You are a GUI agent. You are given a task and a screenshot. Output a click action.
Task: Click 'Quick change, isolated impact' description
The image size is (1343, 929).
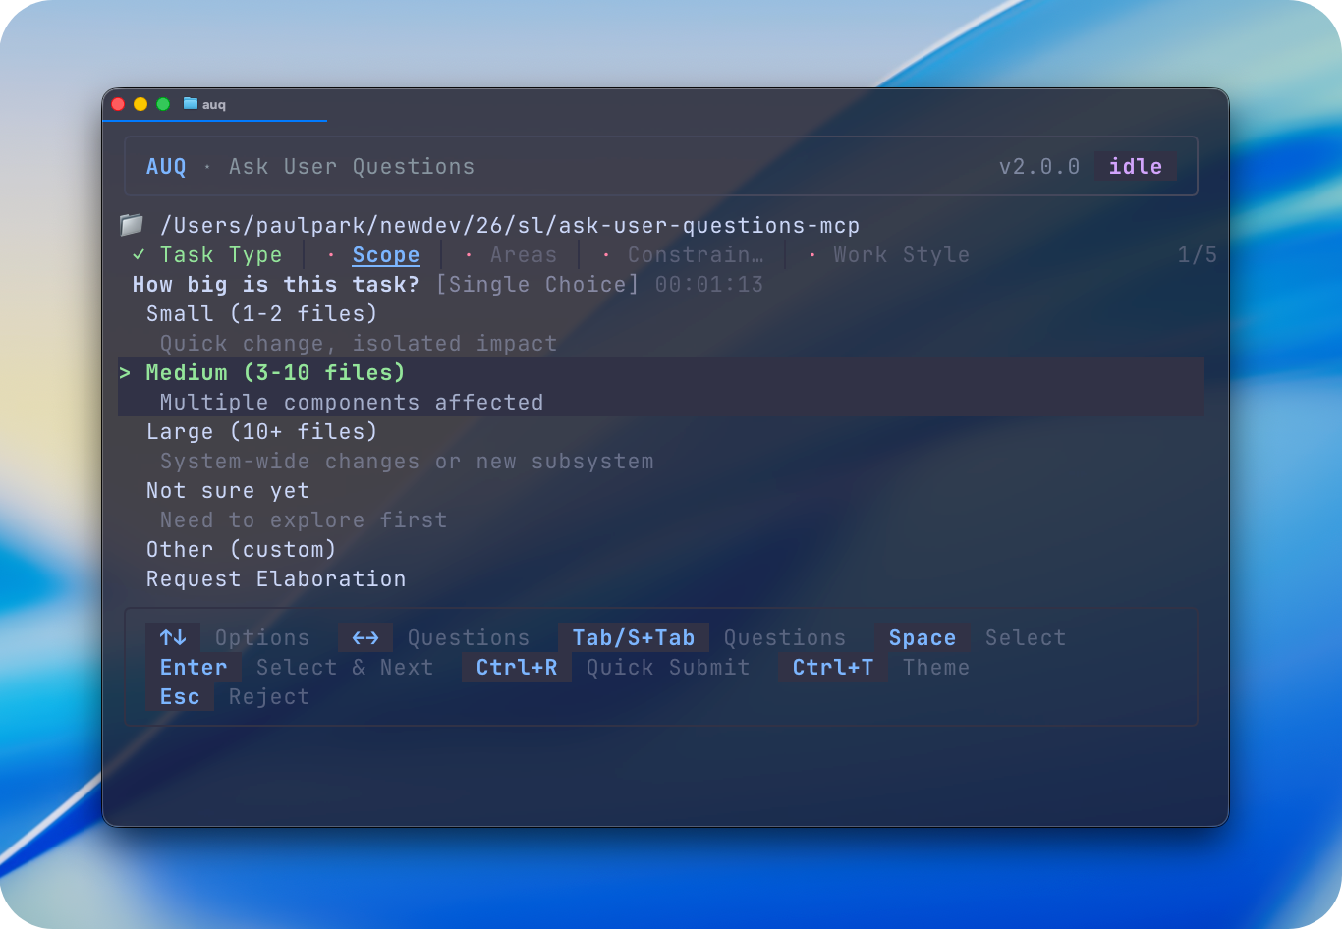(359, 344)
